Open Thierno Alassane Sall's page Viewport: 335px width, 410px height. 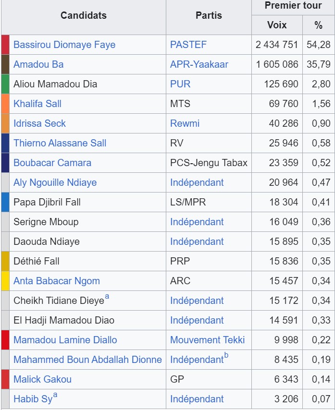click(60, 143)
